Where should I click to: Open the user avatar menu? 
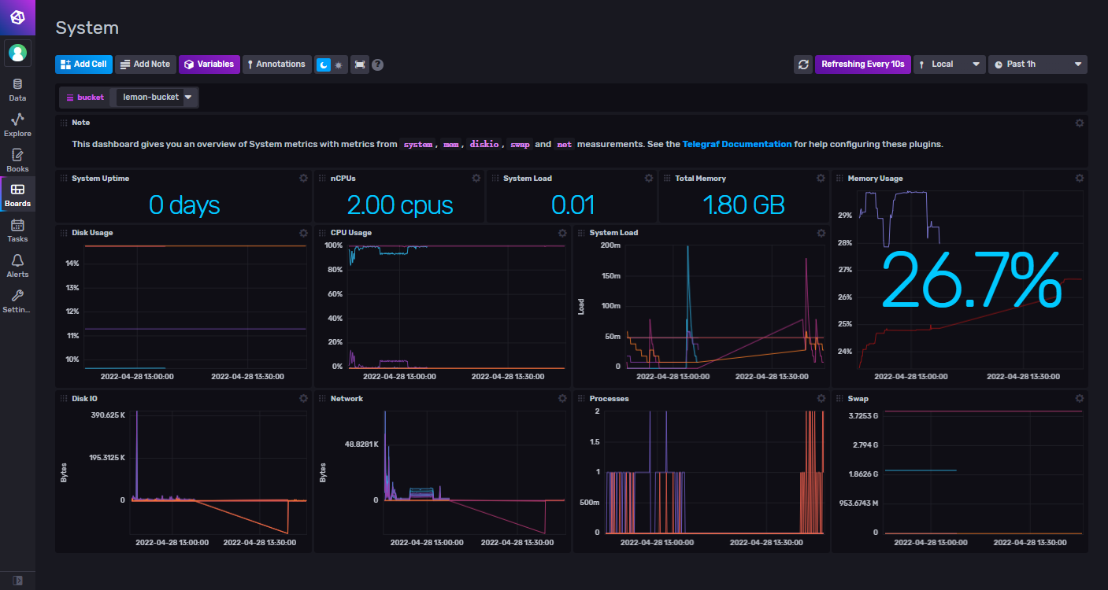tap(17, 53)
